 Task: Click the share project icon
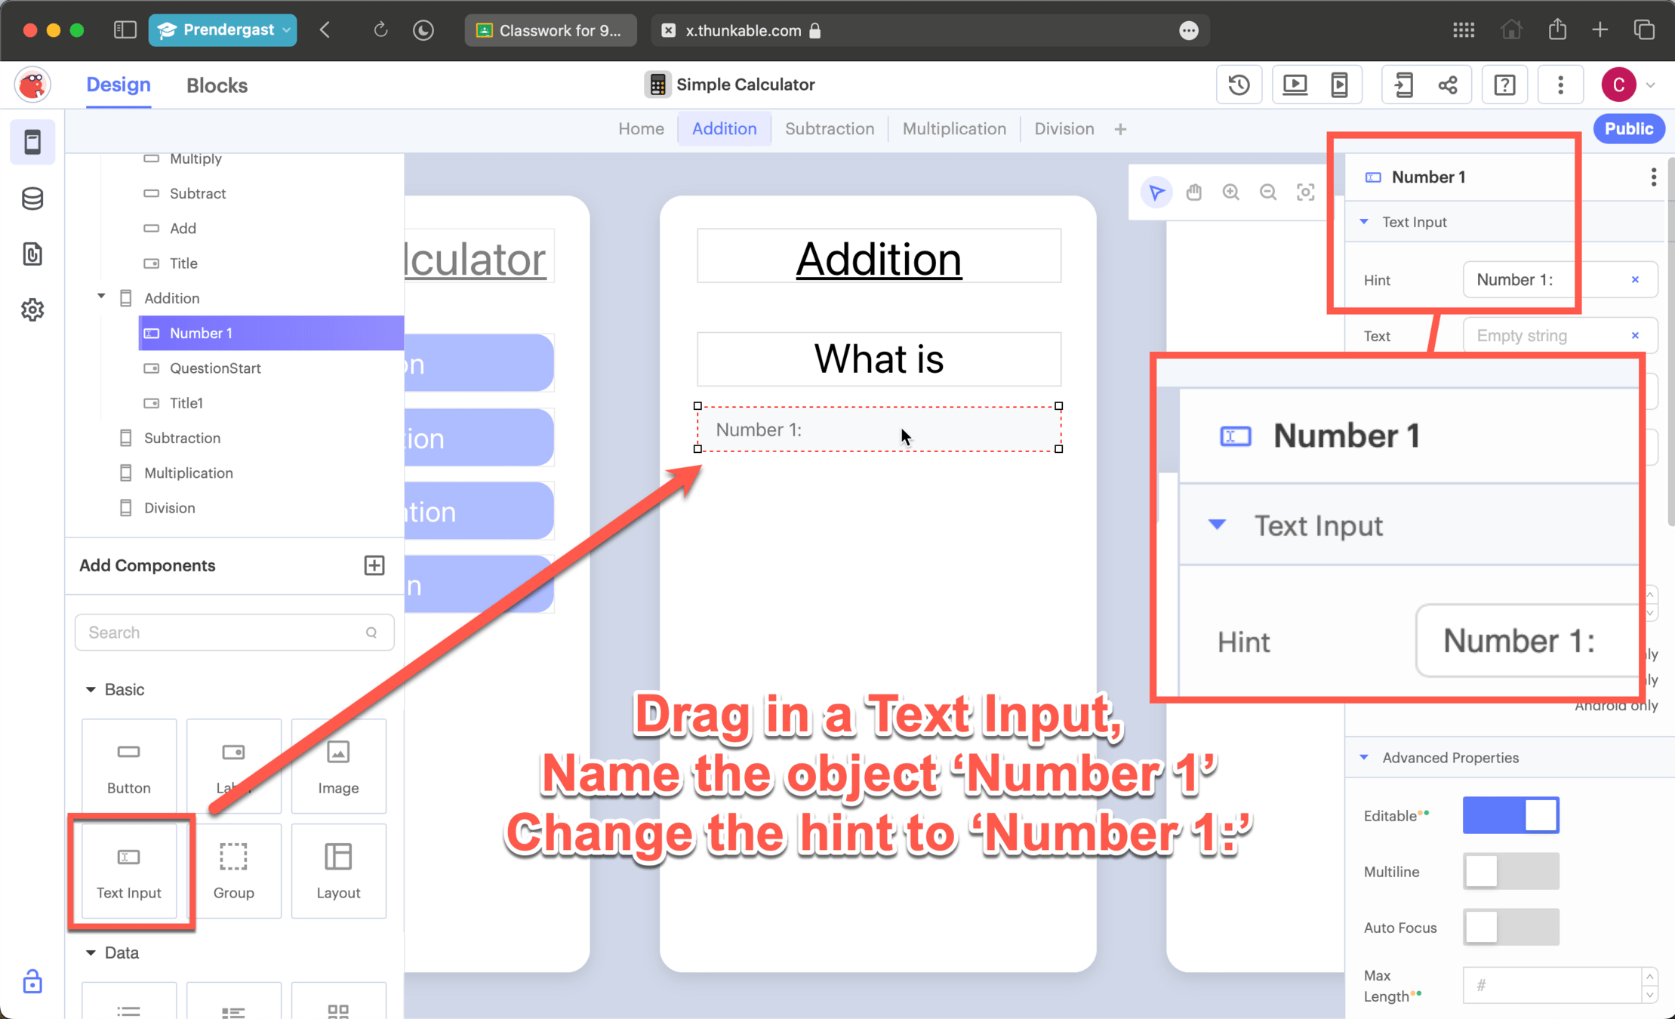1448,85
